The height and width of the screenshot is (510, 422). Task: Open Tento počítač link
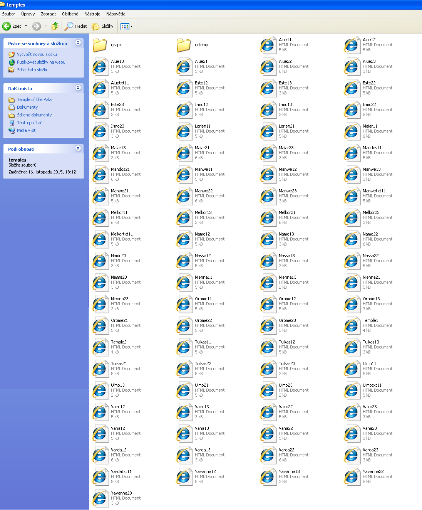[30, 123]
